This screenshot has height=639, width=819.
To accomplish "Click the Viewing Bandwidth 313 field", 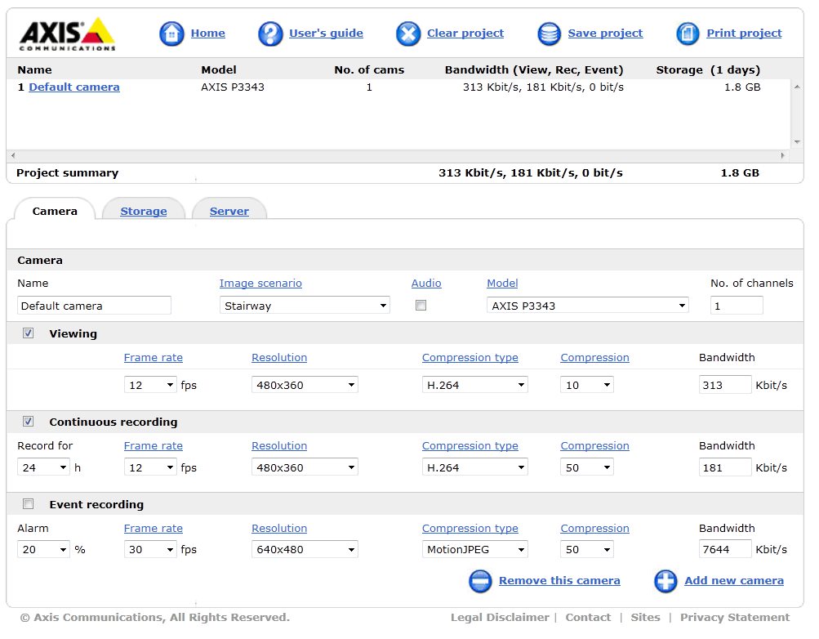I will pyautogui.click(x=725, y=385).
